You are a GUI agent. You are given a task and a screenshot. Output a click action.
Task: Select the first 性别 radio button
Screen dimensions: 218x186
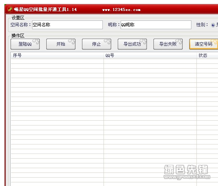[x=213, y=25]
